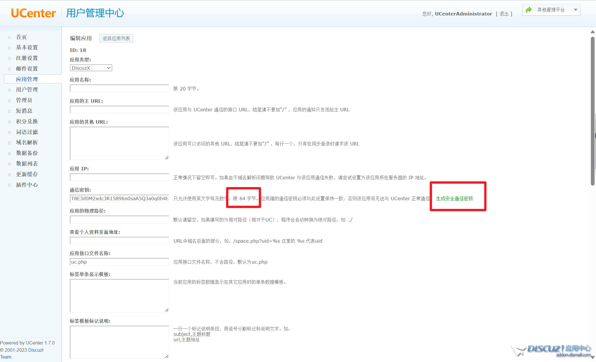Open 首页 in the sidebar

(22, 37)
